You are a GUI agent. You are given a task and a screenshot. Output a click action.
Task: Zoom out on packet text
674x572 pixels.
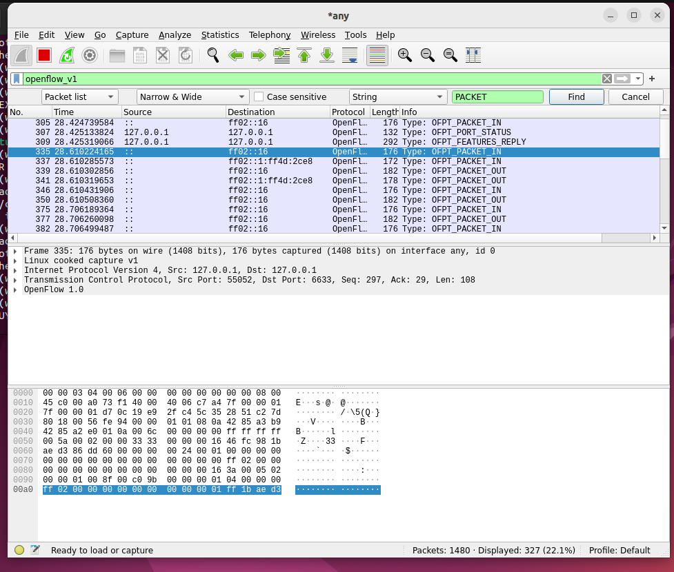click(x=427, y=55)
